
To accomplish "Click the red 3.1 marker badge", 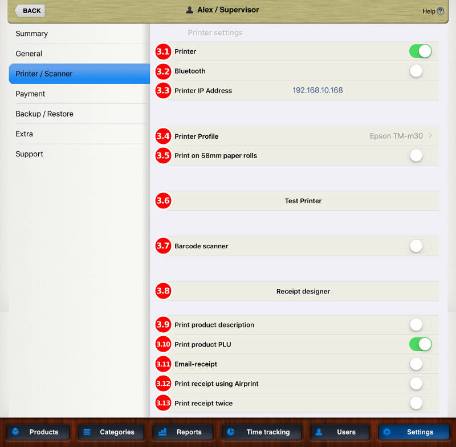I will [164, 51].
